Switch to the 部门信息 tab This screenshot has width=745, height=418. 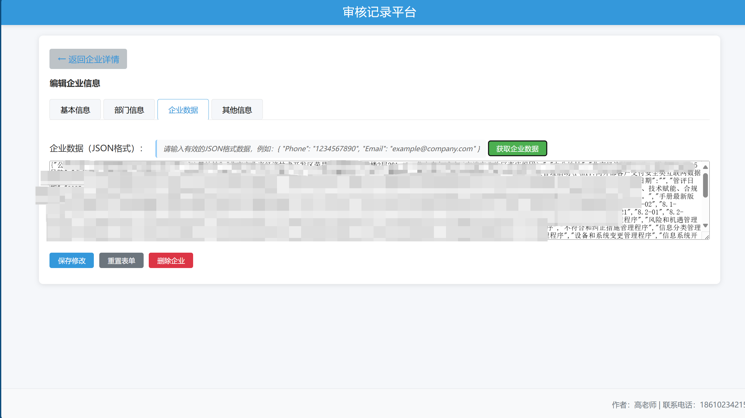[x=129, y=109]
